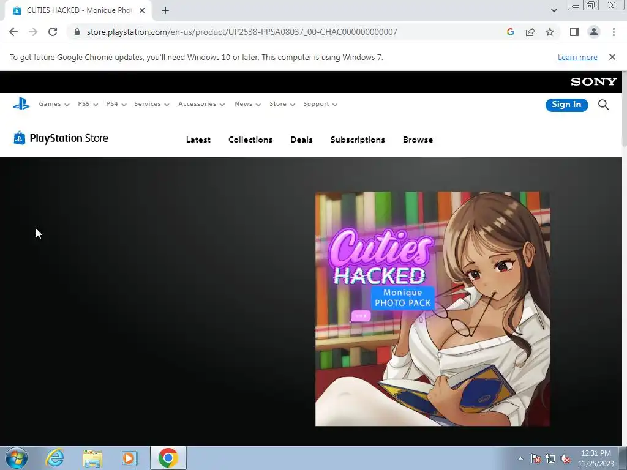Image resolution: width=627 pixels, height=470 pixels.
Task: Open Windows Explorer folder from taskbar
Action: pyautogui.click(x=92, y=458)
